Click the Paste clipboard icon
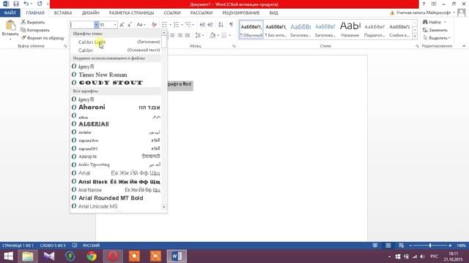The height and width of the screenshot is (263, 469). point(10,26)
